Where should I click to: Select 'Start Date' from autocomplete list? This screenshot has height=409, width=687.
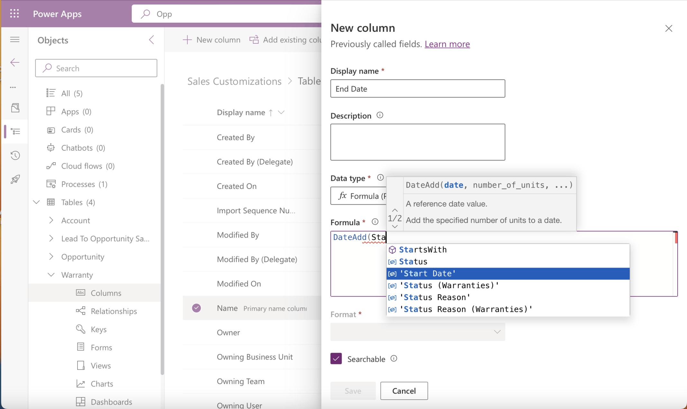[428, 273]
